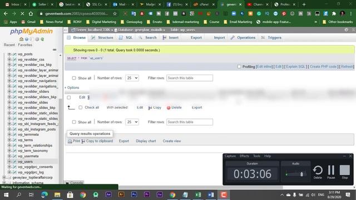Open Capture menu in recorder
The width and height of the screenshot is (356, 200).
pos(230,156)
